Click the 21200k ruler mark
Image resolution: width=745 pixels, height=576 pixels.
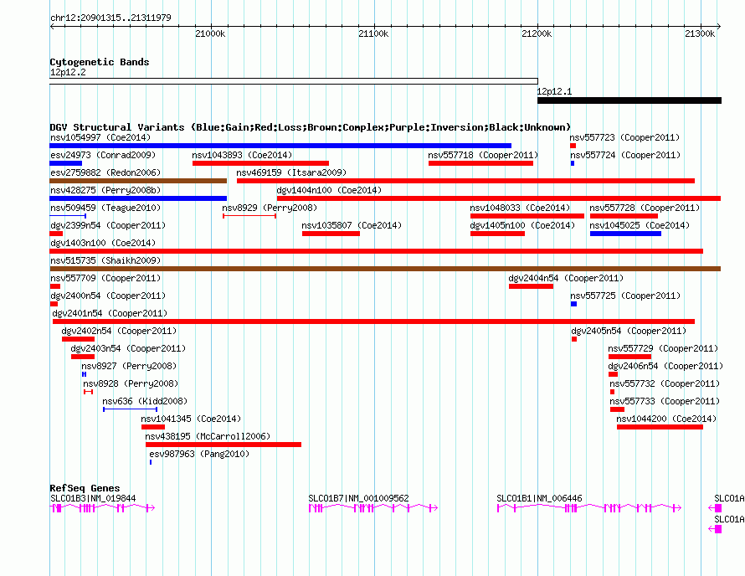tap(537, 33)
